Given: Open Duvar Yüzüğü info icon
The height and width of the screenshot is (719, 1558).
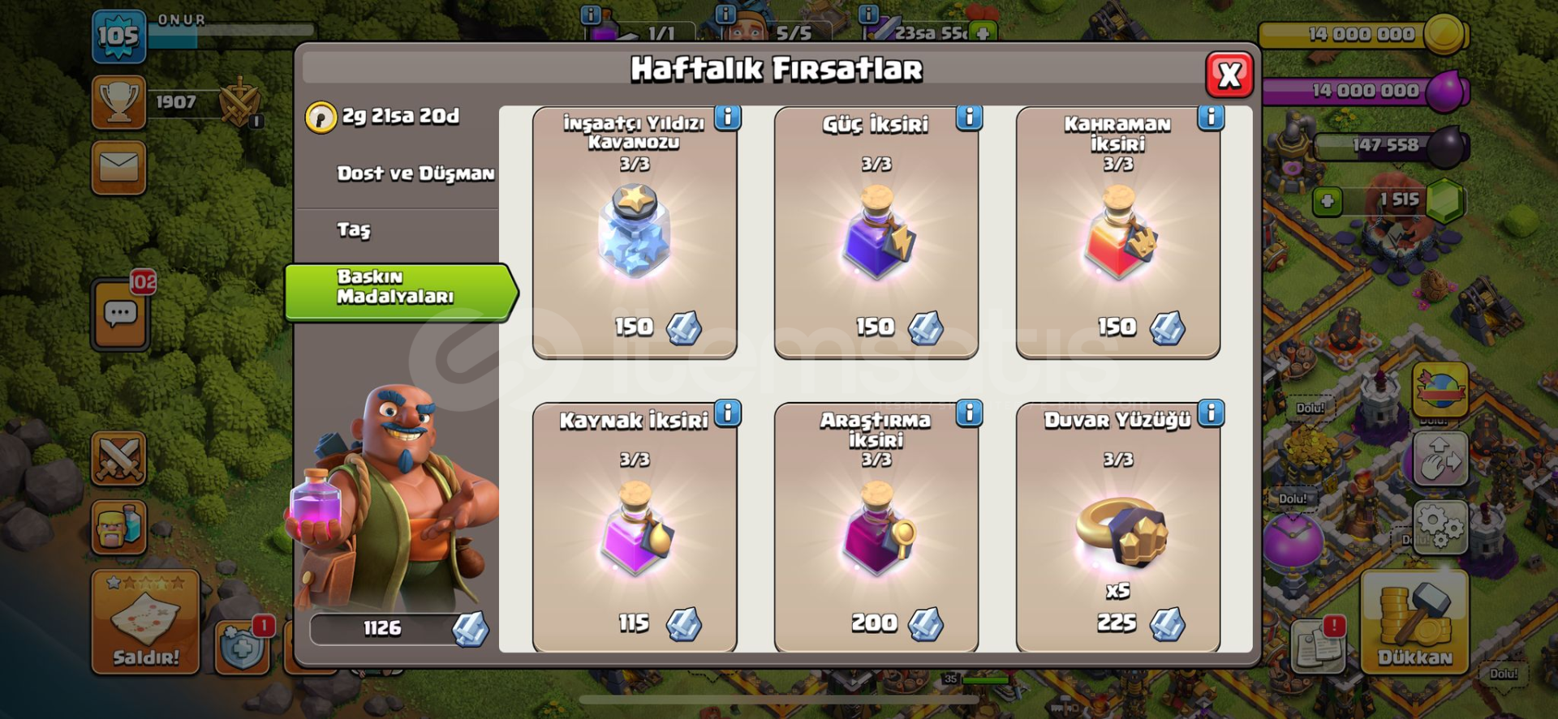Looking at the screenshot, I should point(1211,413).
